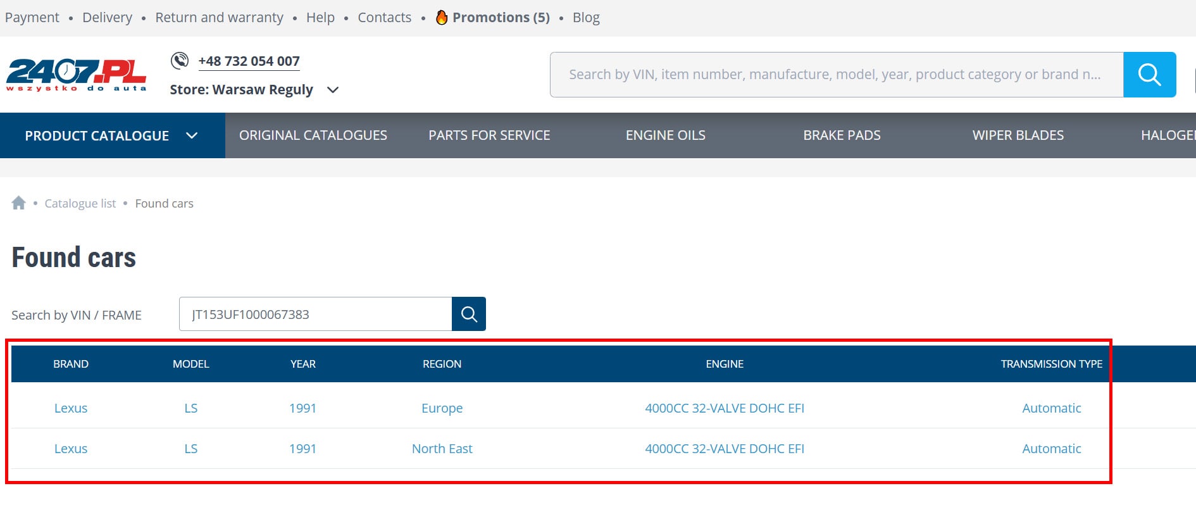Click the VIN search magnifier button
Image resolution: width=1196 pixels, height=524 pixels.
click(469, 314)
